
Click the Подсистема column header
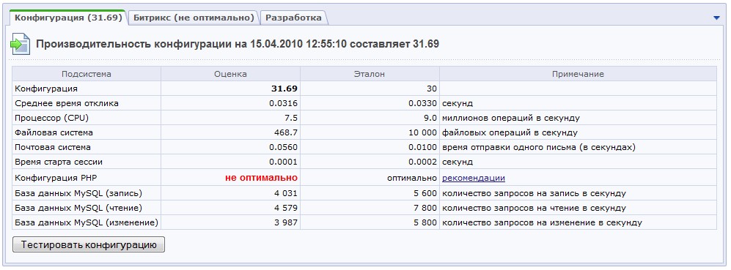click(87, 74)
